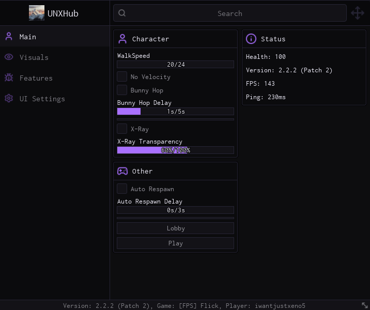370x310 pixels.
Task: Open the Features tab
Action: point(55,78)
